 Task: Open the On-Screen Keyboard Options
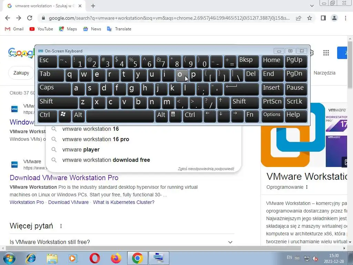[x=272, y=117]
